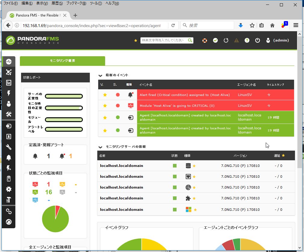Click the alert level progress bar
This screenshot has height=252, width=304.
[64, 129]
